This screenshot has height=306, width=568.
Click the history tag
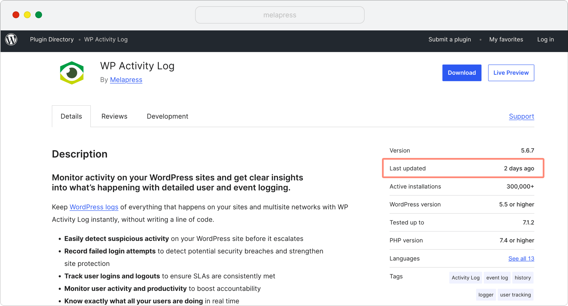(x=523, y=278)
